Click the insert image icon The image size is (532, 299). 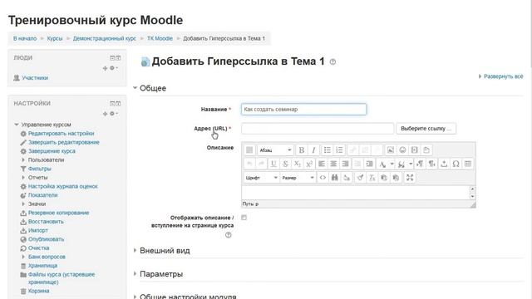tap(390, 149)
